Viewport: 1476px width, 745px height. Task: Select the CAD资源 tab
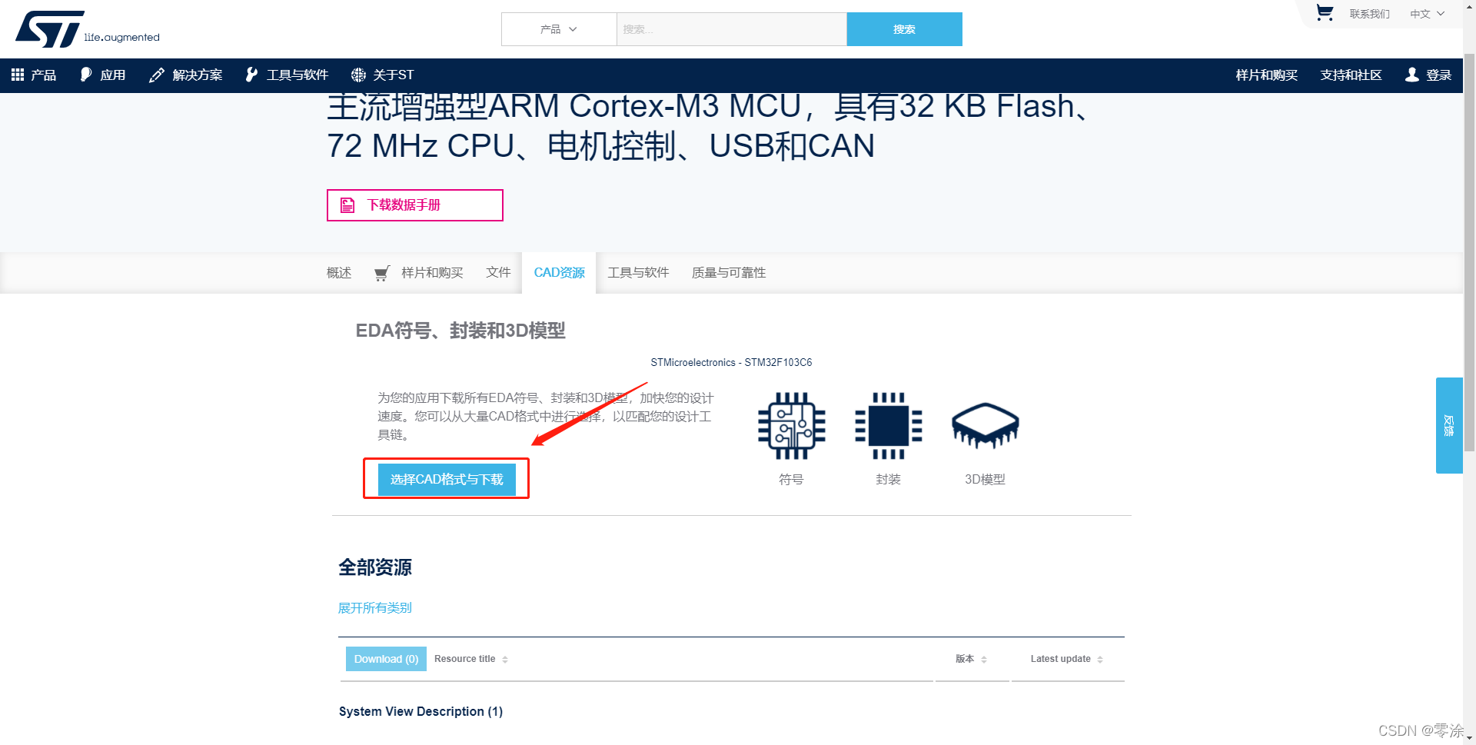[x=559, y=273]
